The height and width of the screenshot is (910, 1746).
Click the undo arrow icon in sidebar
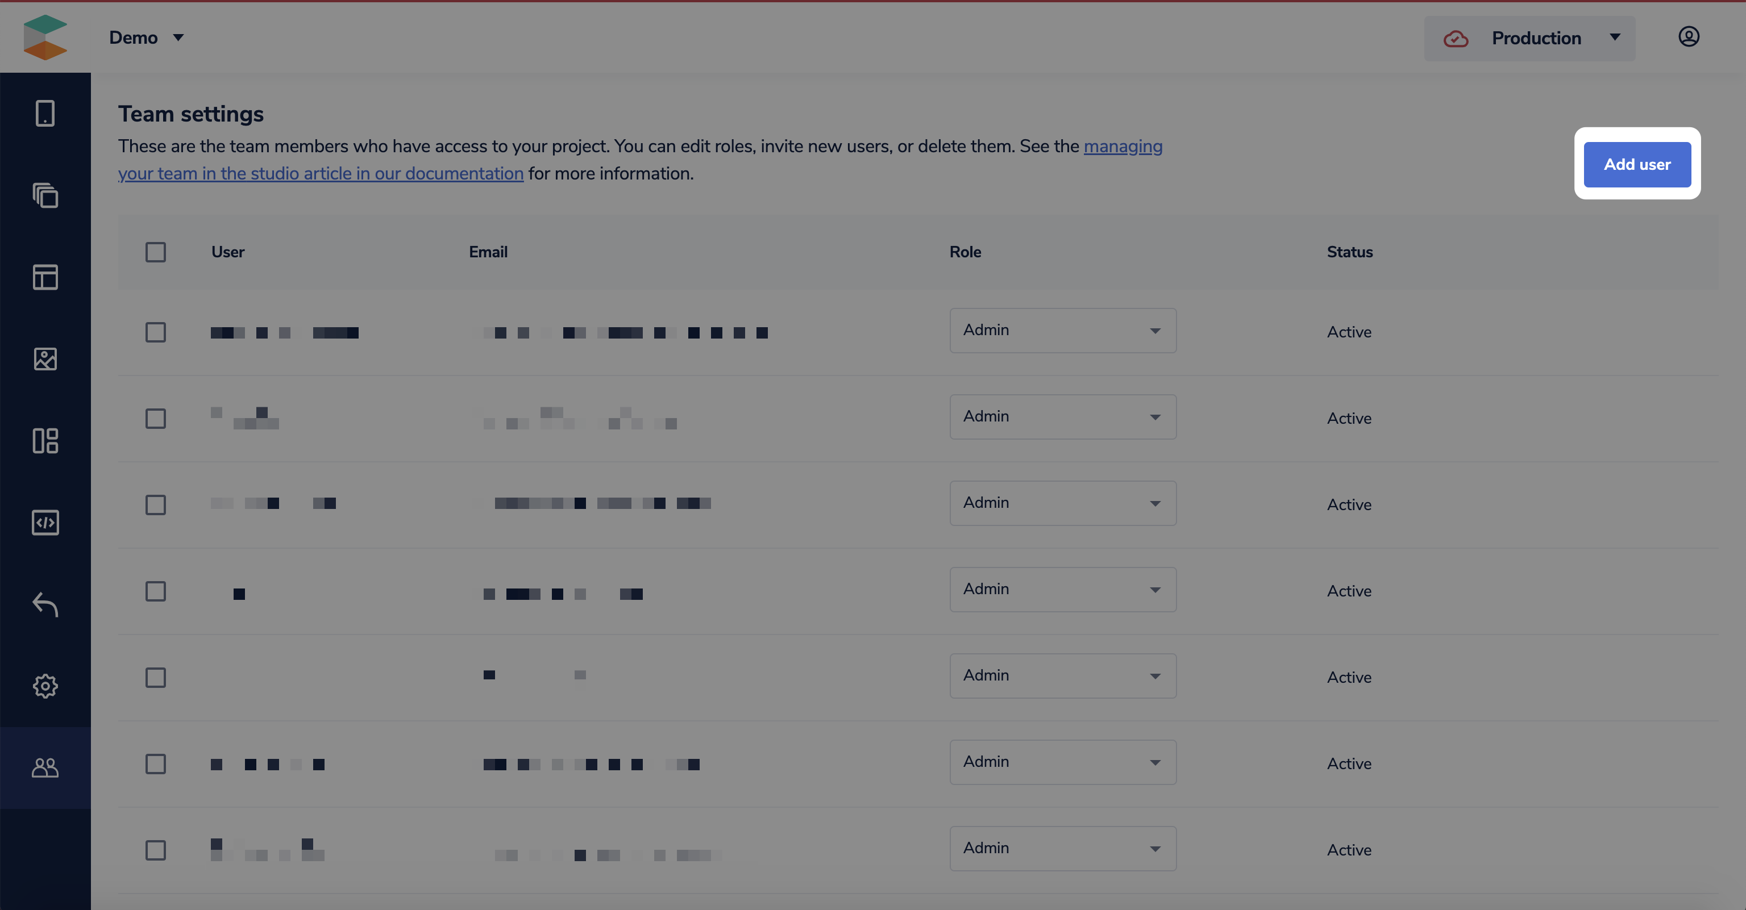[45, 604]
